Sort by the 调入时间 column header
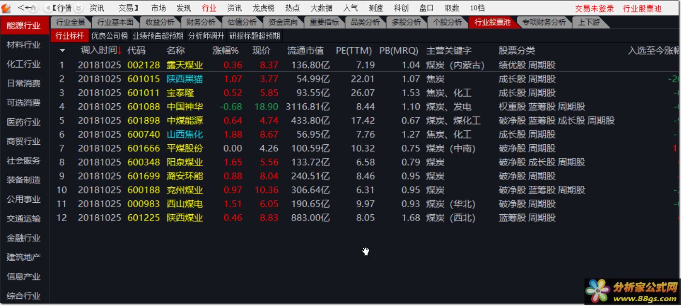This screenshot has height=306, width=682. point(99,50)
